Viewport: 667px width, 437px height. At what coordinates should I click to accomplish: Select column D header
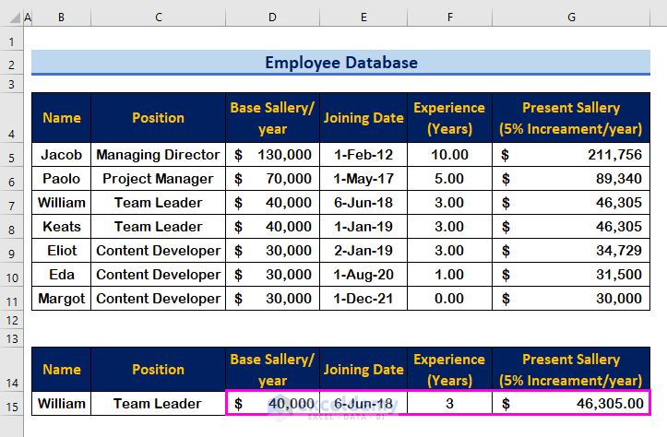tap(272, 17)
